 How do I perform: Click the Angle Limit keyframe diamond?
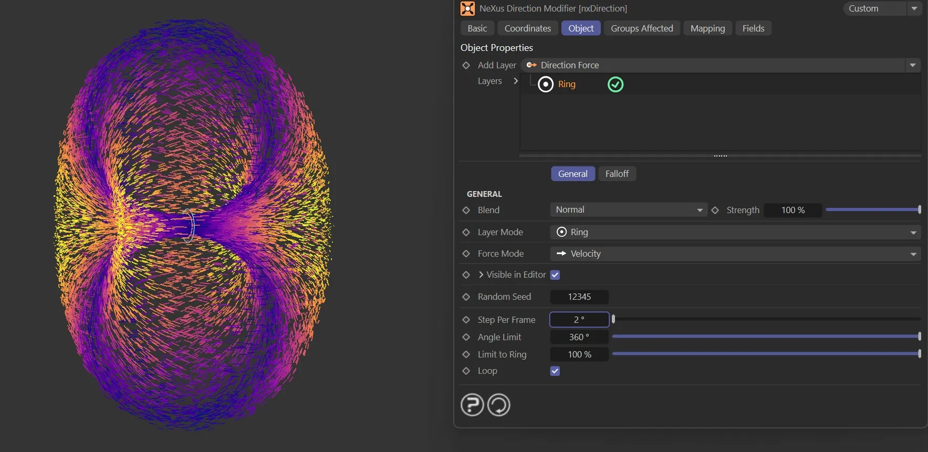pyautogui.click(x=466, y=337)
